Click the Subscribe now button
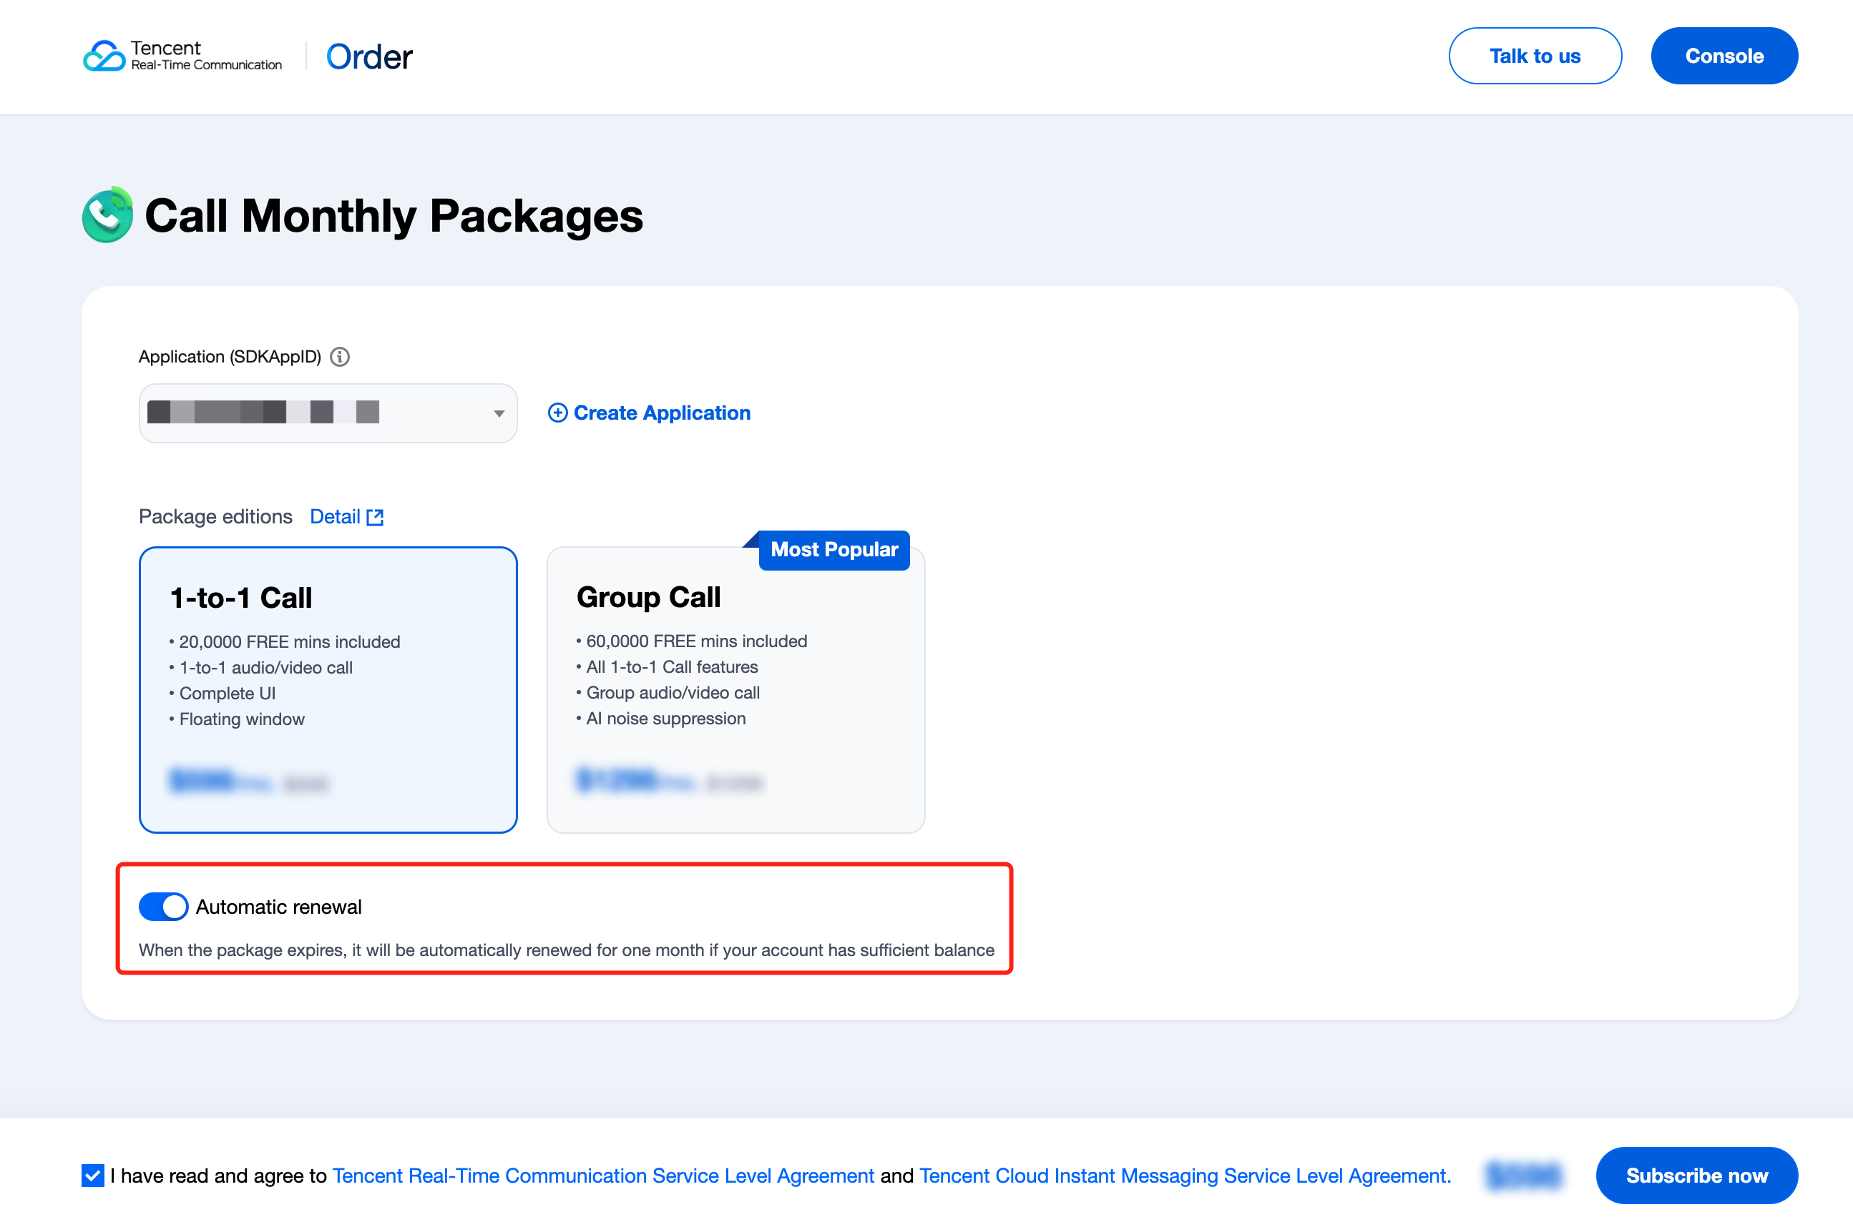This screenshot has width=1853, height=1217. [1696, 1175]
